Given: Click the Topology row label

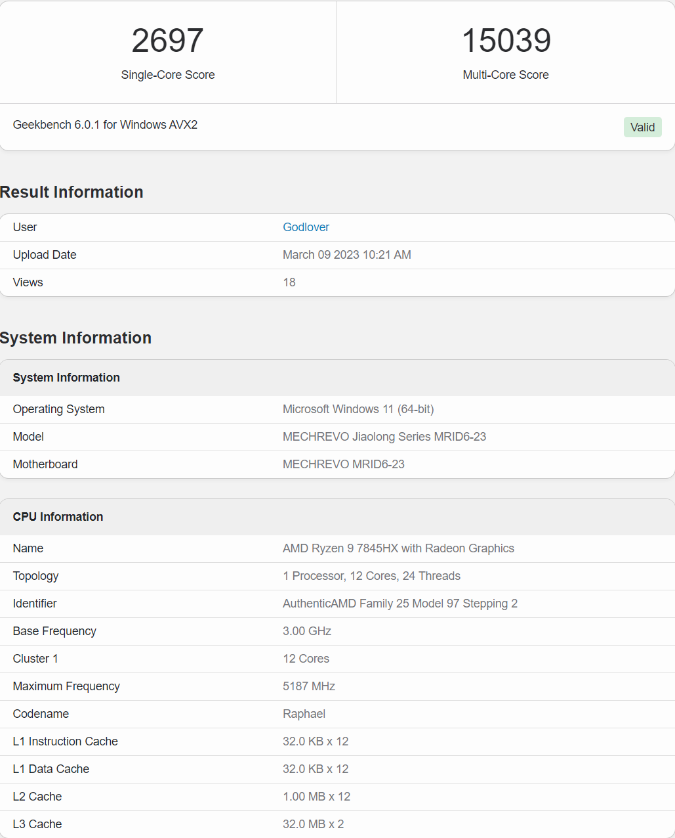Looking at the screenshot, I should click(x=35, y=576).
